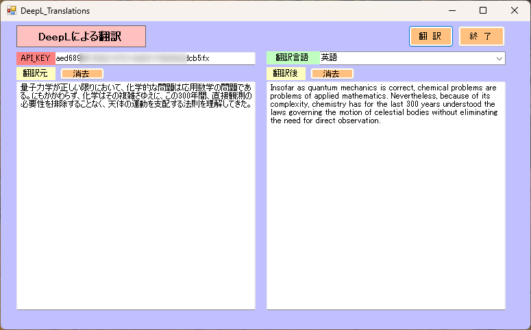The image size is (531, 330).
Task: Click the red API_KEY label
Action: (36, 59)
